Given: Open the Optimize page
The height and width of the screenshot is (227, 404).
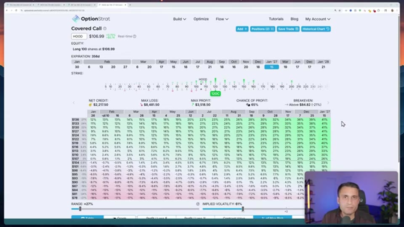Looking at the screenshot, I should click(x=201, y=19).
